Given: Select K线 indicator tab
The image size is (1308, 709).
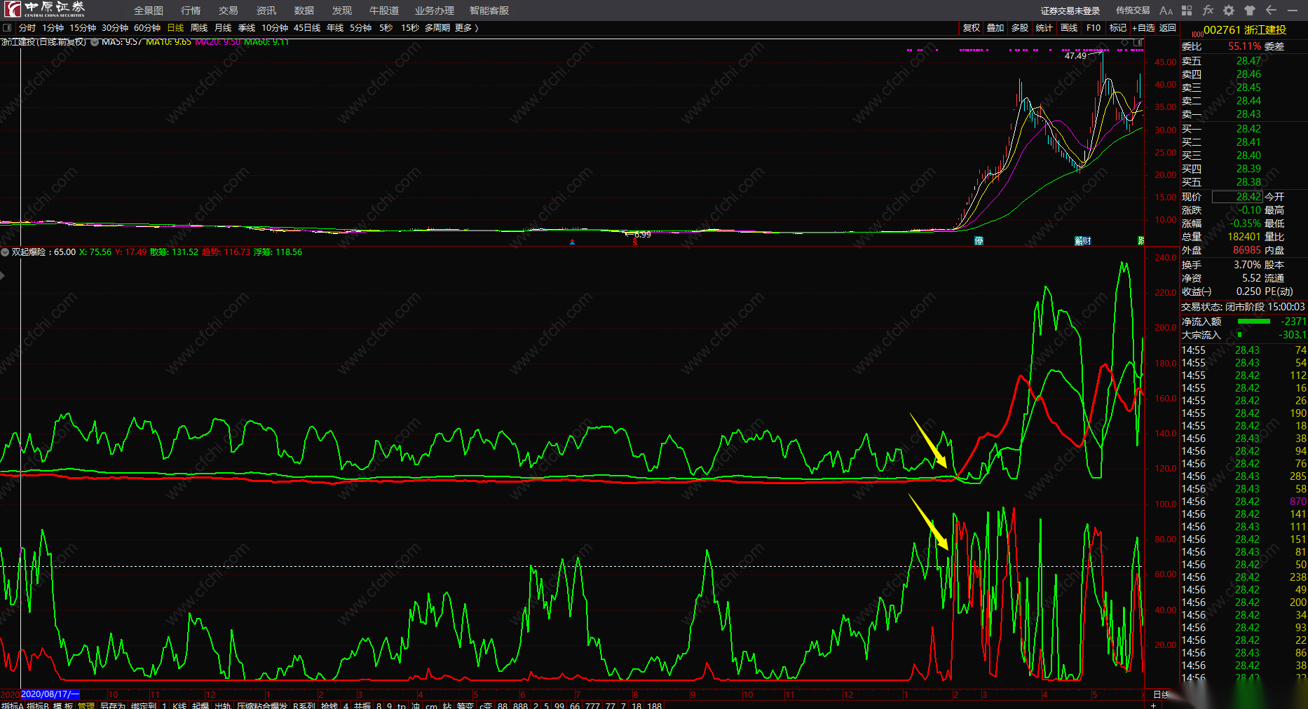Looking at the screenshot, I should (x=179, y=705).
